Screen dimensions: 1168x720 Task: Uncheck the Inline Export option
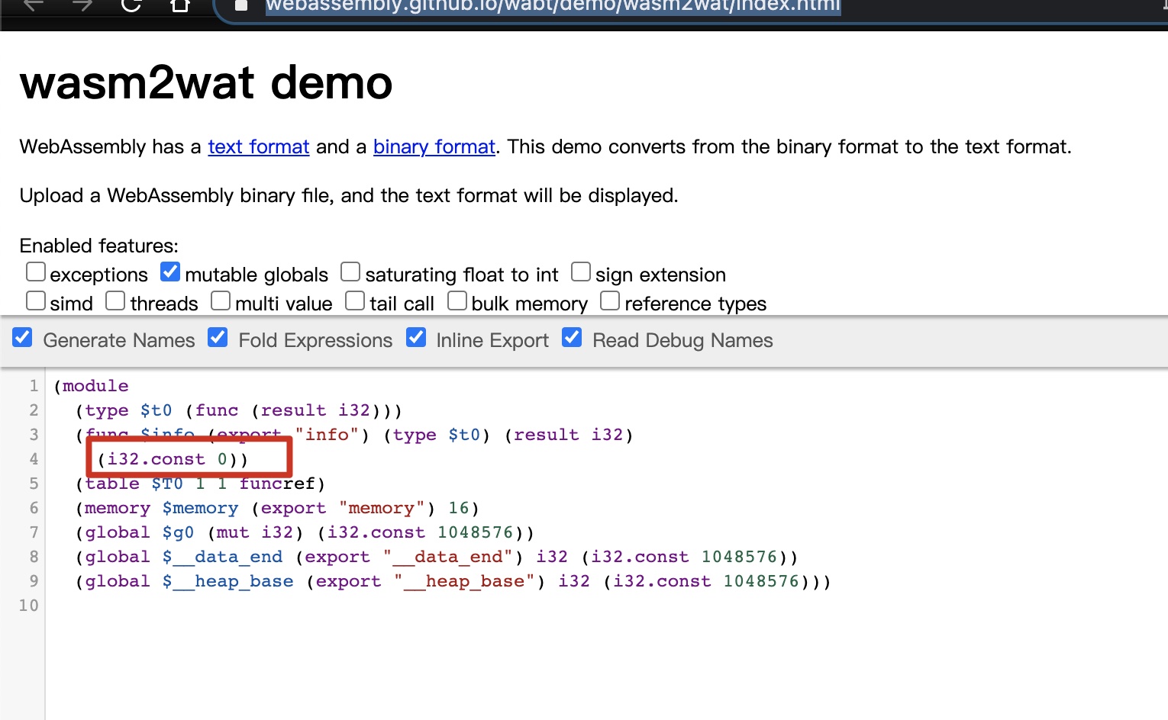pyautogui.click(x=416, y=337)
